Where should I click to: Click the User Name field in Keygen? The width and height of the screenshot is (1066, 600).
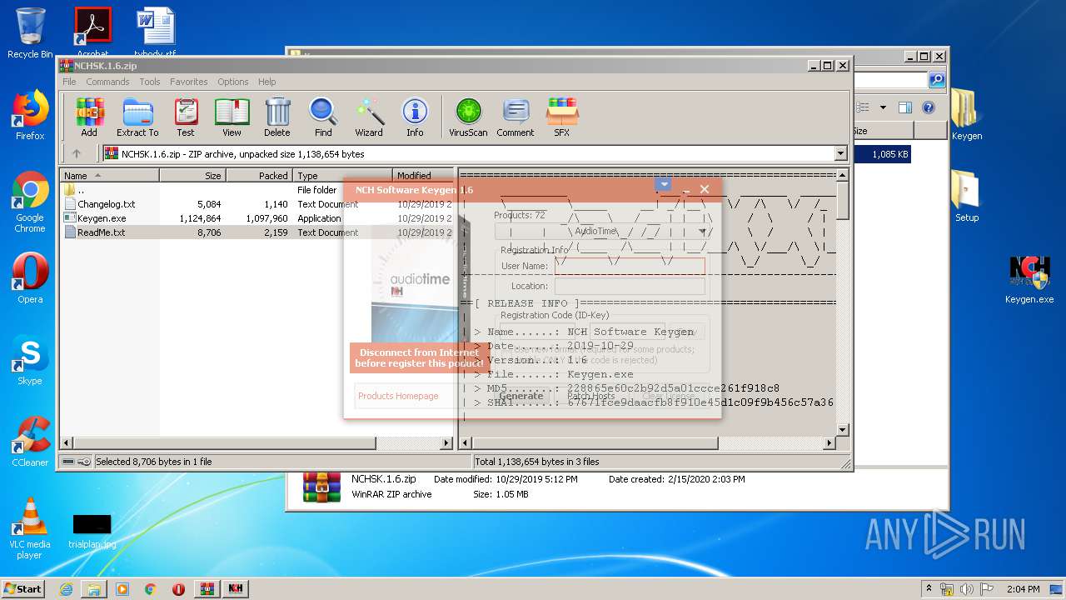pos(630,266)
